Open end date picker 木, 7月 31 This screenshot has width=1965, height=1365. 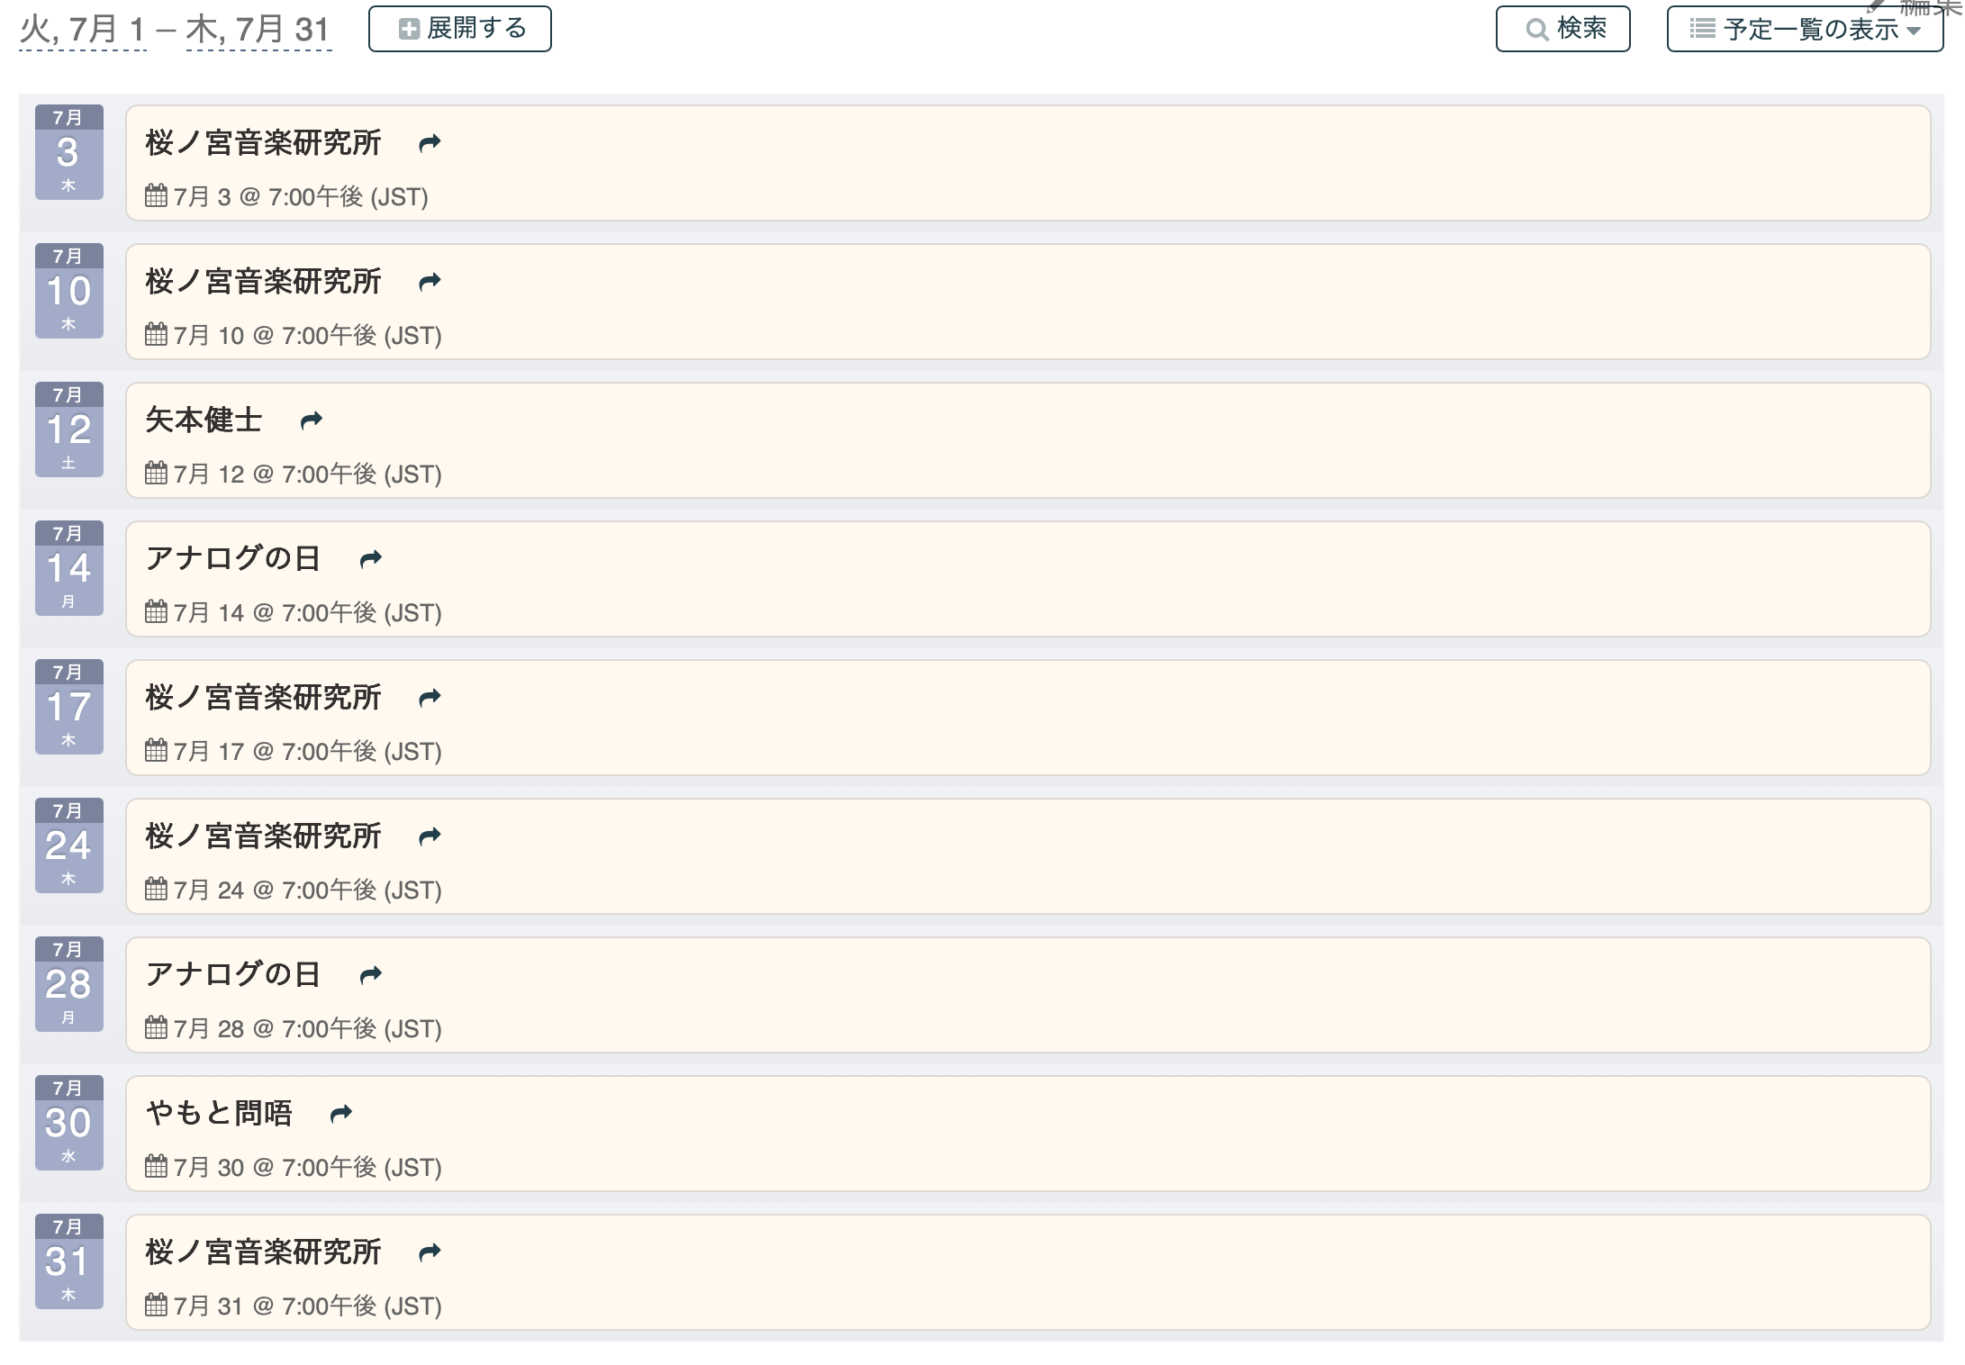[258, 30]
